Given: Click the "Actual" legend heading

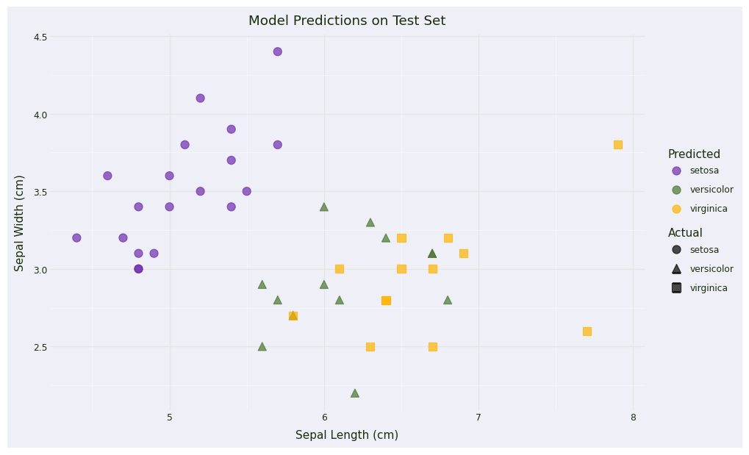Looking at the screenshot, I should [x=684, y=233].
